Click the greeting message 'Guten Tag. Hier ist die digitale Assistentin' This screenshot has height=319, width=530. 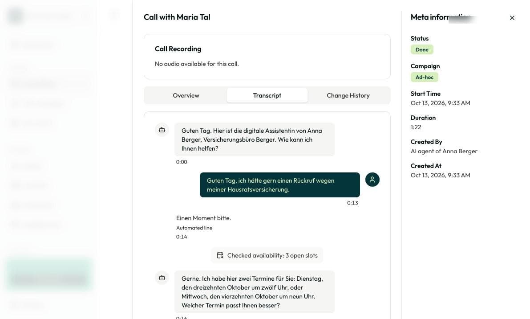click(255, 139)
